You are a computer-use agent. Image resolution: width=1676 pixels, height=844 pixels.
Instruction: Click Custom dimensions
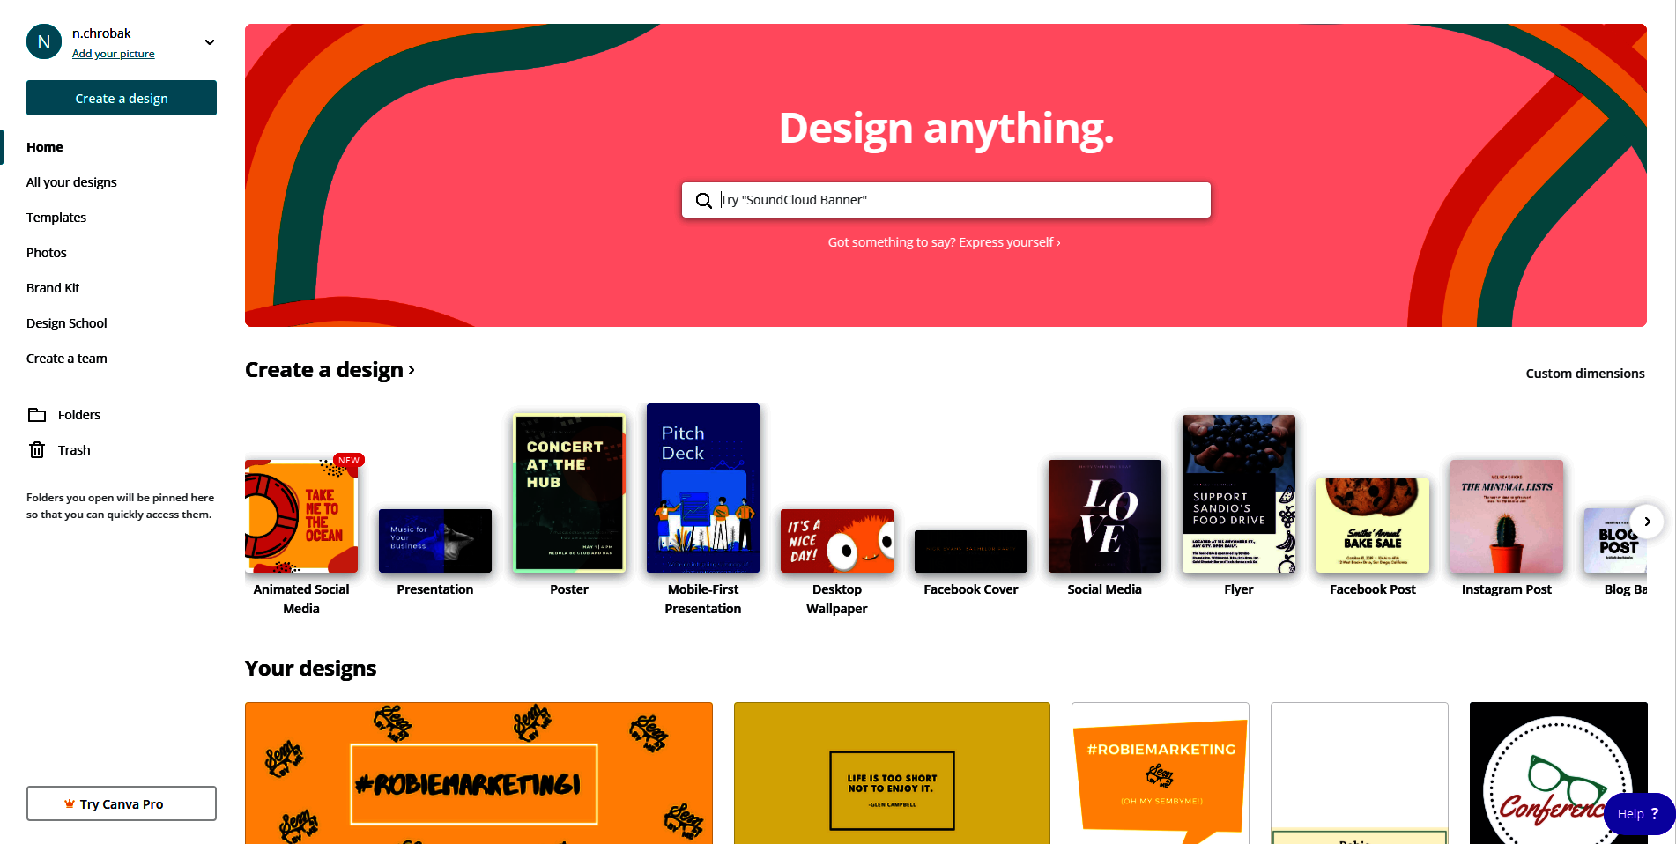click(x=1585, y=374)
